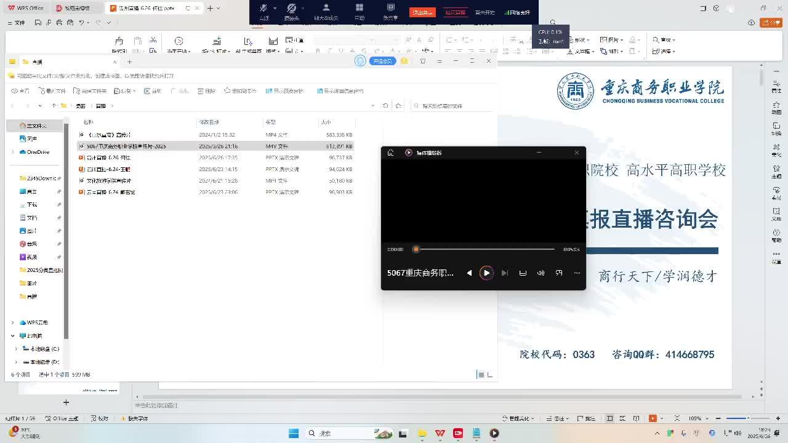Play the video in the media player
The width and height of the screenshot is (788, 443).
pos(486,273)
